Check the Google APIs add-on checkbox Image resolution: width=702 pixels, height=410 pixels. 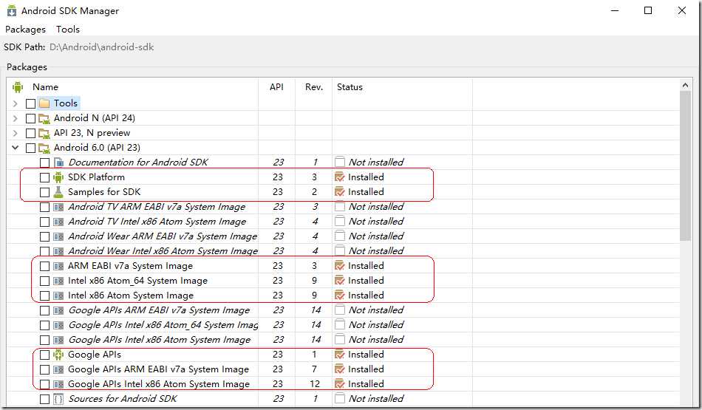coord(44,355)
